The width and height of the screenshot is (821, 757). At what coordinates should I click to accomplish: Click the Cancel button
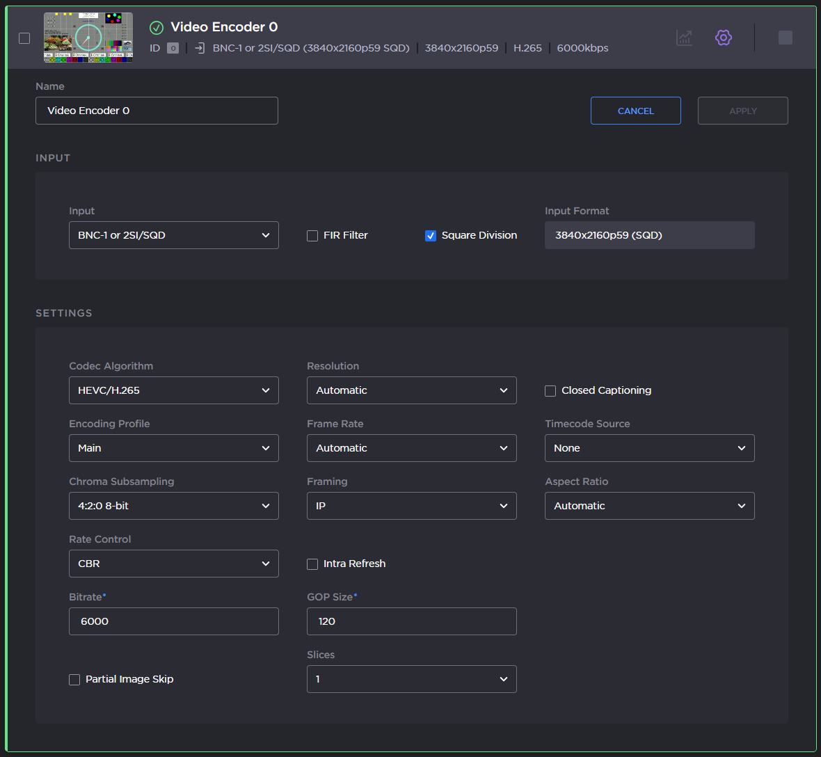click(x=635, y=111)
